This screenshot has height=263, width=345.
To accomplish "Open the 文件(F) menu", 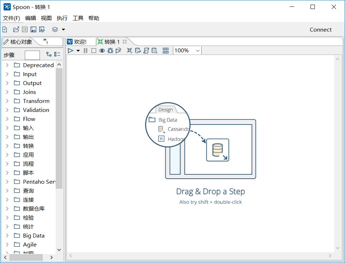I will pos(11,18).
